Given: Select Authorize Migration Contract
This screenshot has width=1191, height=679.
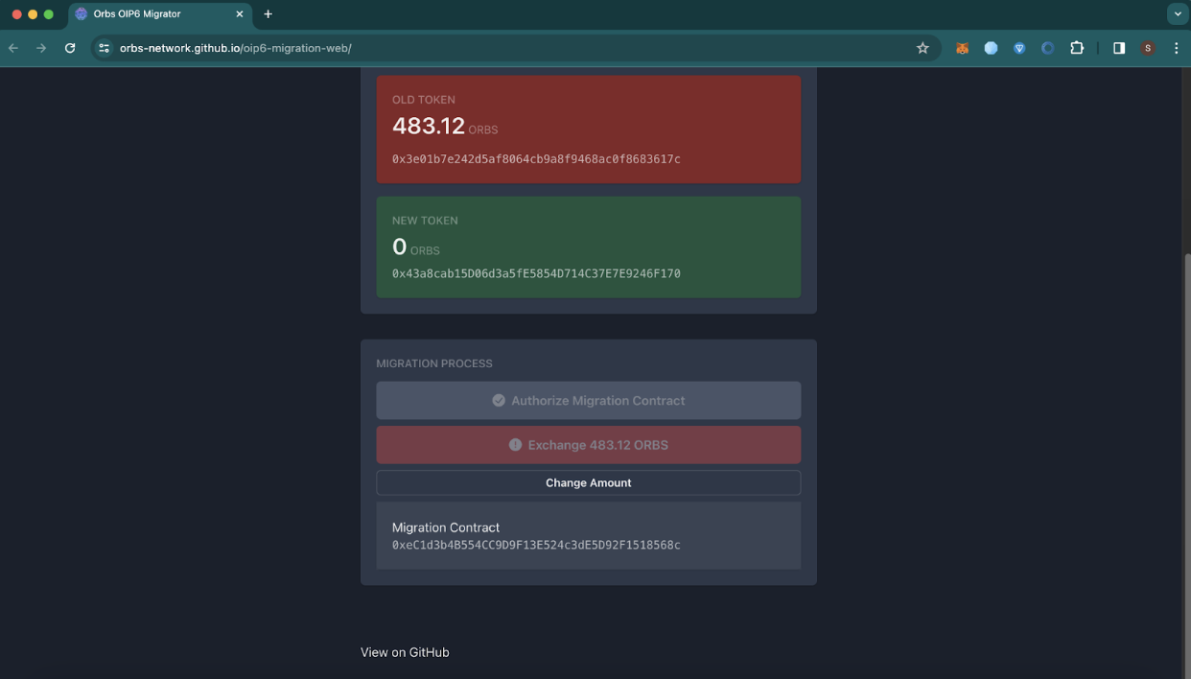Looking at the screenshot, I should tap(588, 400).
